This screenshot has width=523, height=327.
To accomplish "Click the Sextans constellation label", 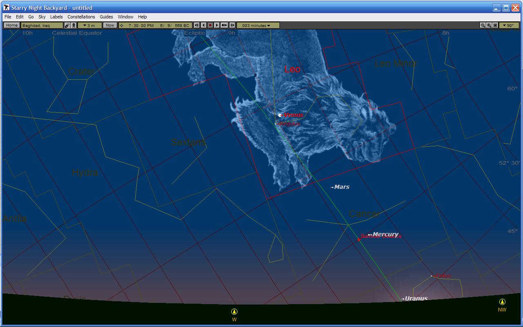I will point(188,142).
